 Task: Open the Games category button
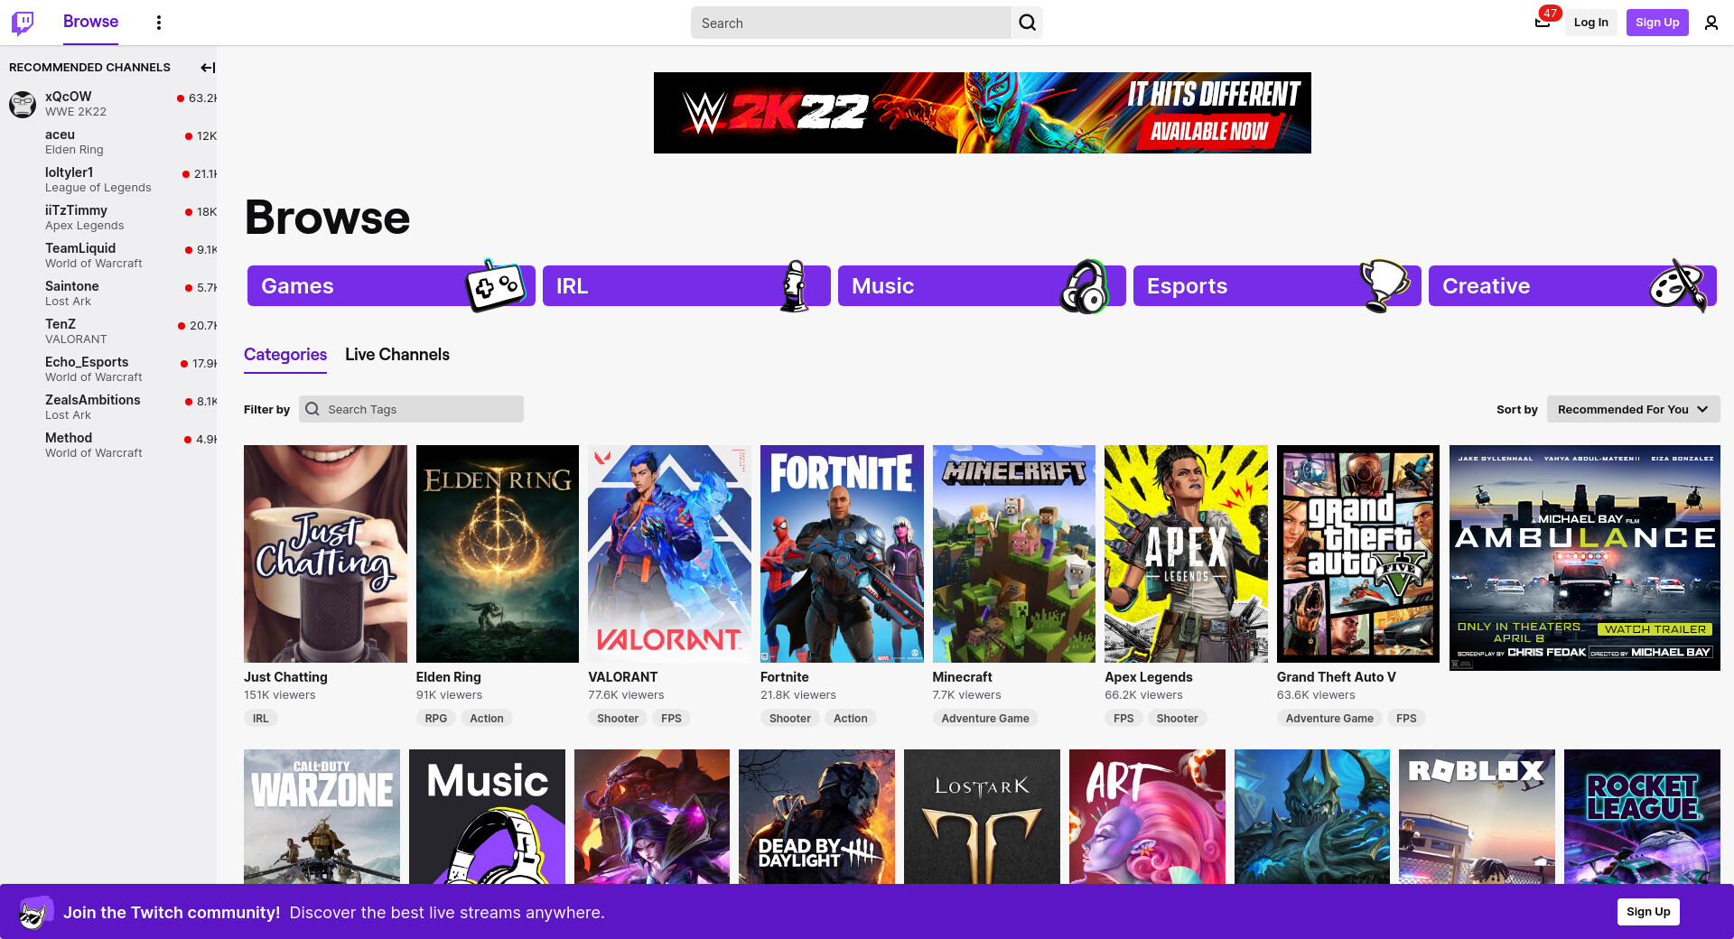[391, 286]
